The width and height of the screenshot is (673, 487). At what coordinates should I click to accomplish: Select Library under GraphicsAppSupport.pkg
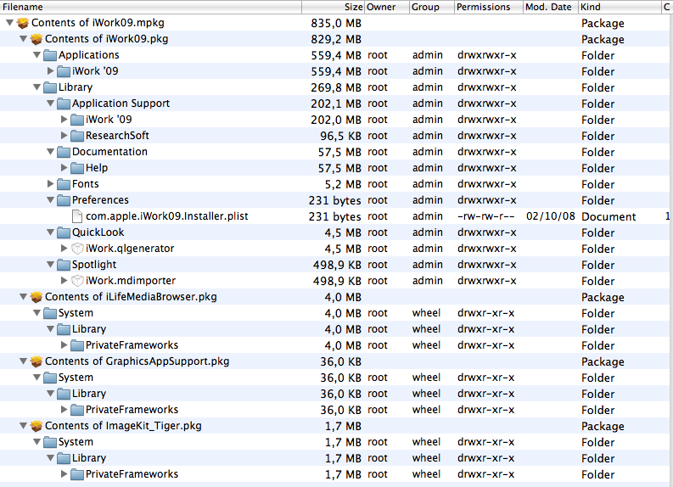89,394
